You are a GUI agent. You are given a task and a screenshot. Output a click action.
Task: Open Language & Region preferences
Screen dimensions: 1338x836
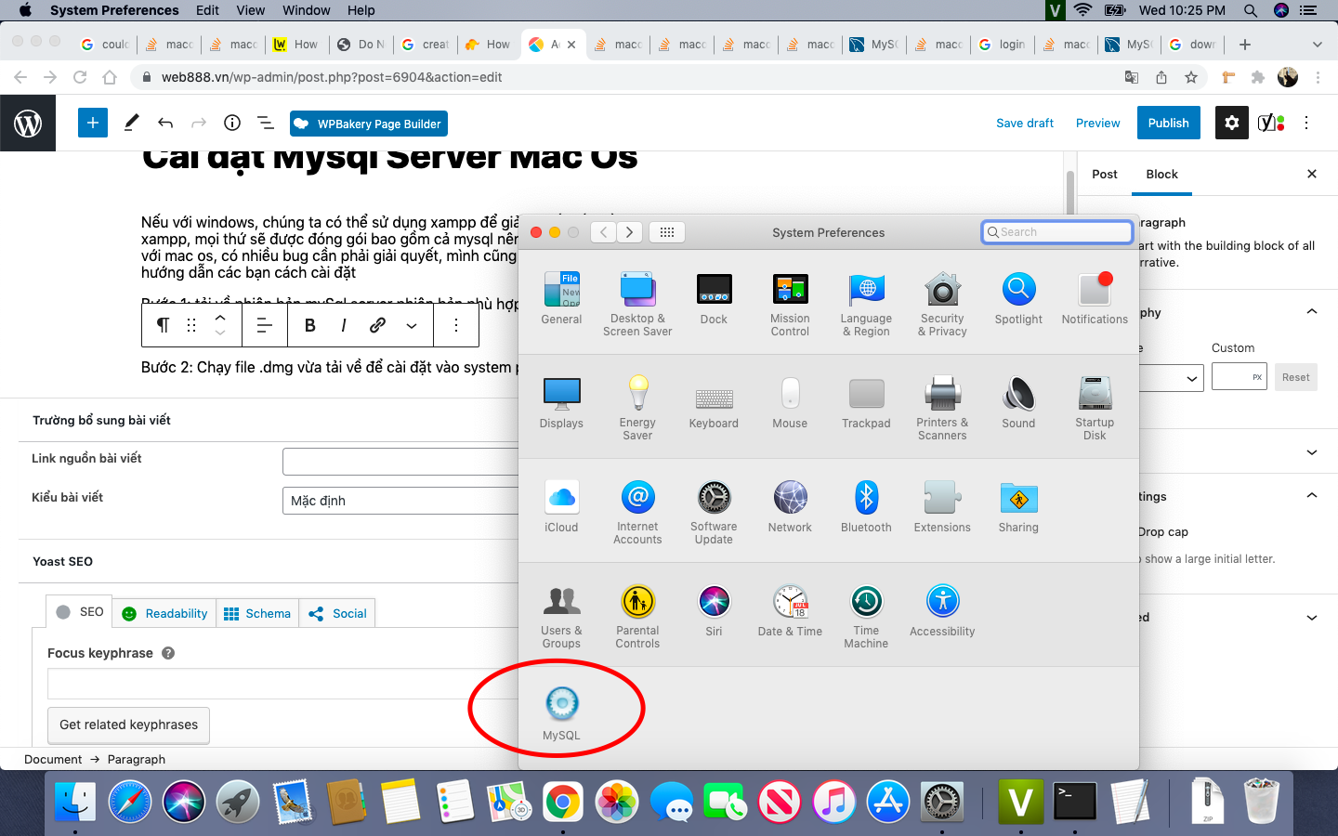[866, 304]
